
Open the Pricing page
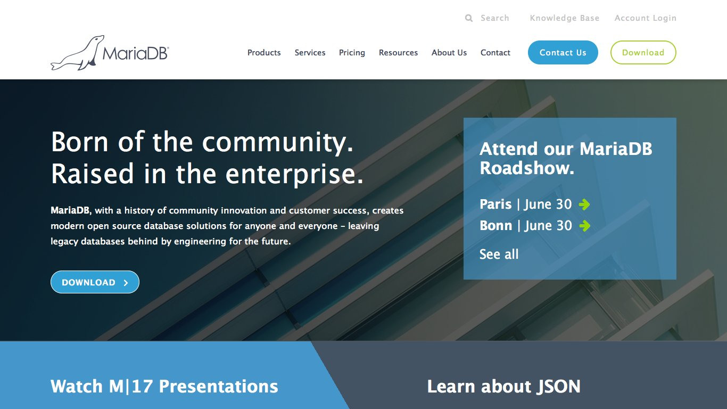pos(352,52)
